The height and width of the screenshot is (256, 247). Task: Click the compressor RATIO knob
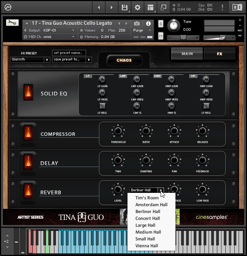[x=146, y=131]
